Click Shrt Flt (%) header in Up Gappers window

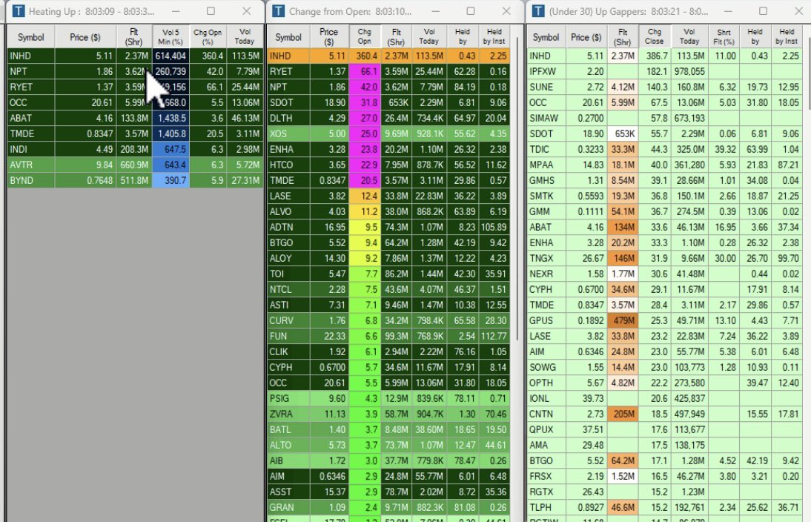724,37
